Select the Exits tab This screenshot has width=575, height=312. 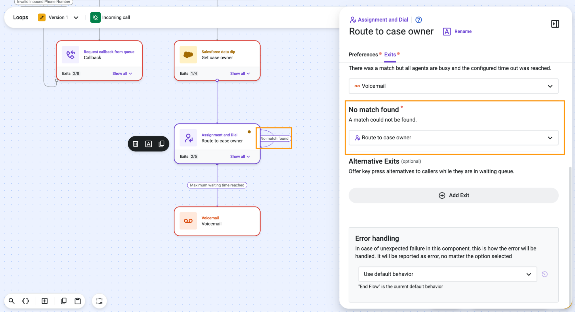[390, 55]
